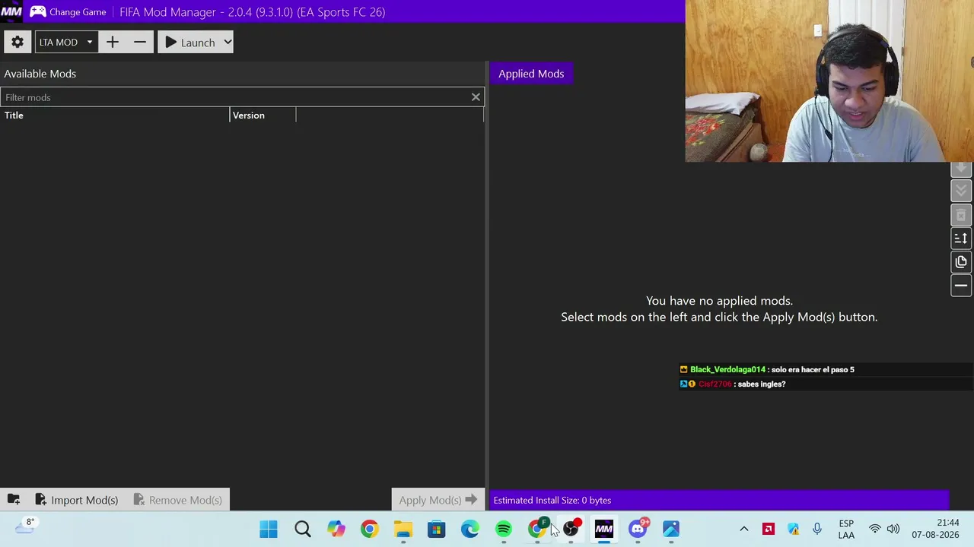The height and width of the screenshot is (547, 974).
Task: Click the MM logo in the title bar
Action: click(11, 11)
